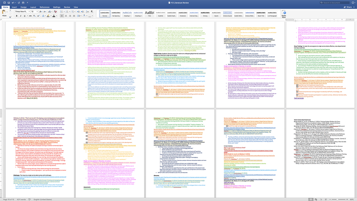Open the Styles Pane
This screenshot has height=201, width=357.
coord(284,14)
